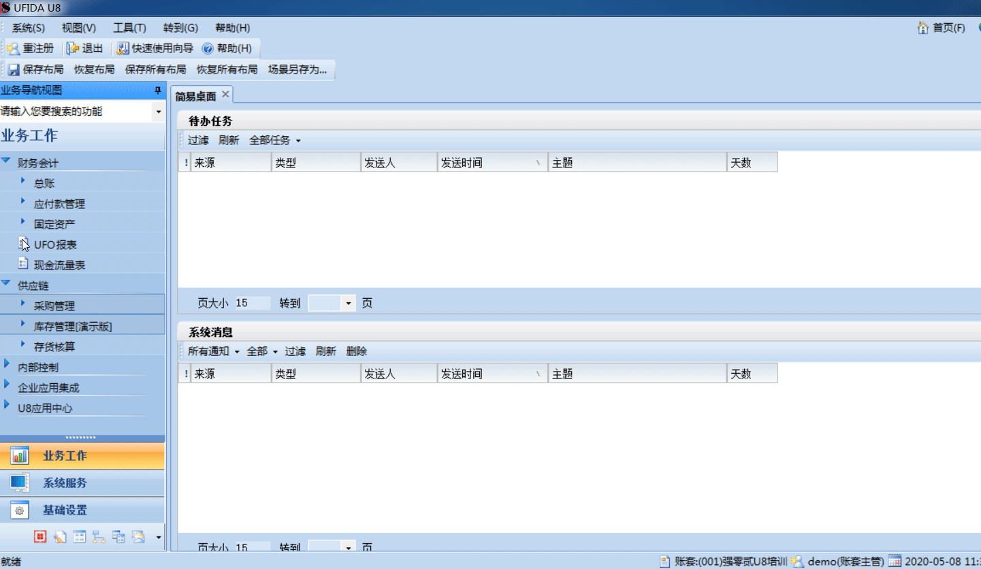
Task: Open the 转到 page dropdown in 待办任务
Action: tap(349, 304)
